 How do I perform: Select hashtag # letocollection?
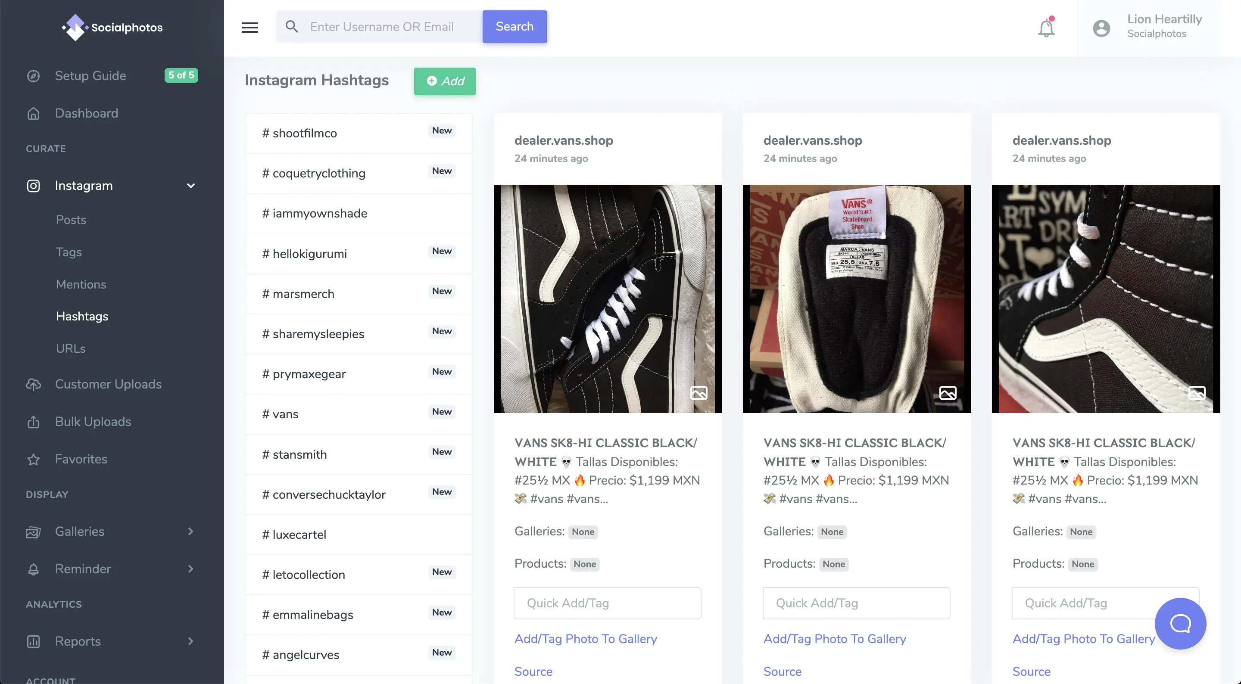pos(359,575)
